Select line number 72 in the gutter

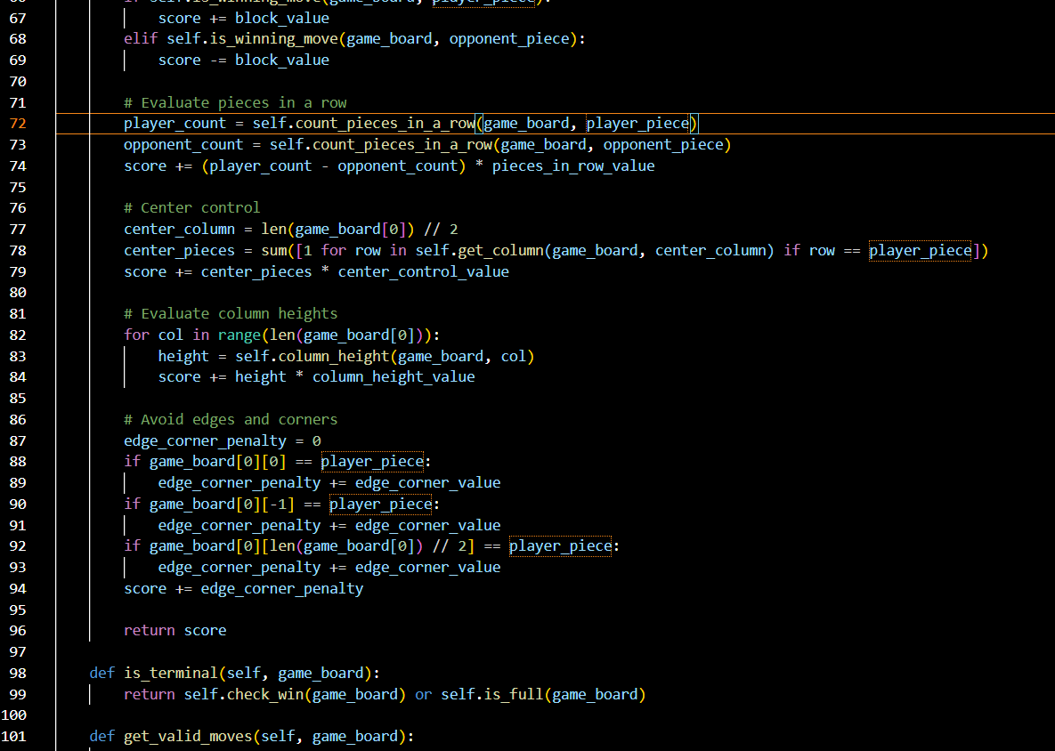tap(18, 123)
